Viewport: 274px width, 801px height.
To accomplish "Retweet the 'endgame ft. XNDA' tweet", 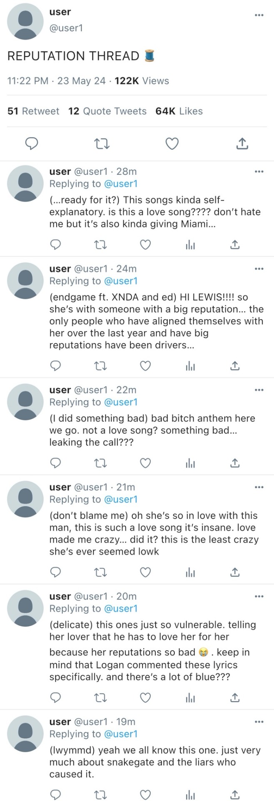I will pos(101,366).
